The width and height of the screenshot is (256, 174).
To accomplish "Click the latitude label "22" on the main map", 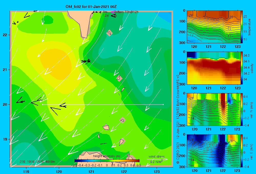I will (x=5, y=35).
